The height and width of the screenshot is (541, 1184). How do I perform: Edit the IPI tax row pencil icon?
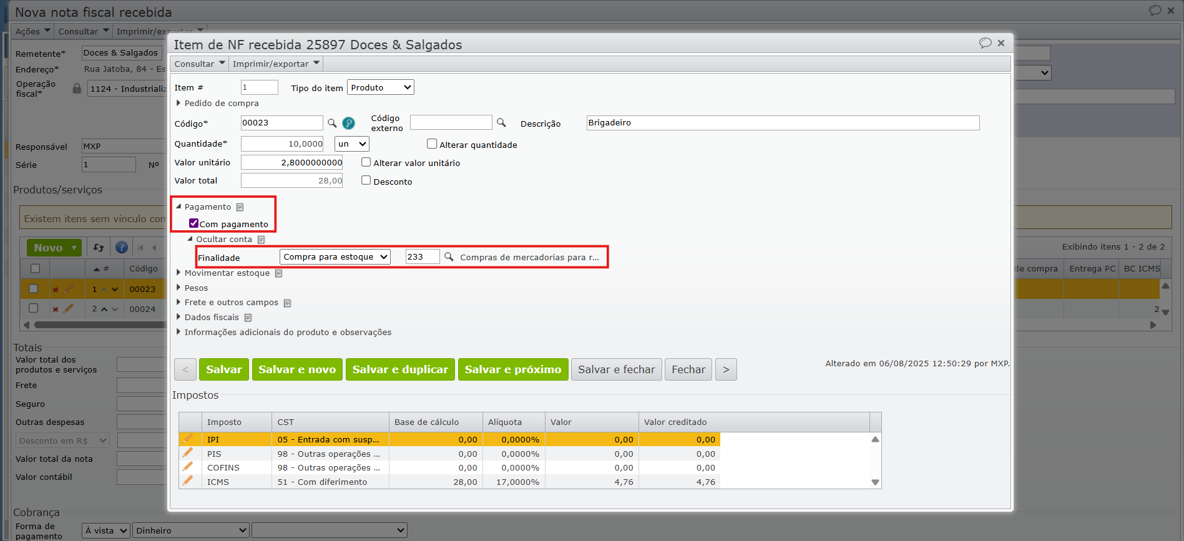(187, 439)
